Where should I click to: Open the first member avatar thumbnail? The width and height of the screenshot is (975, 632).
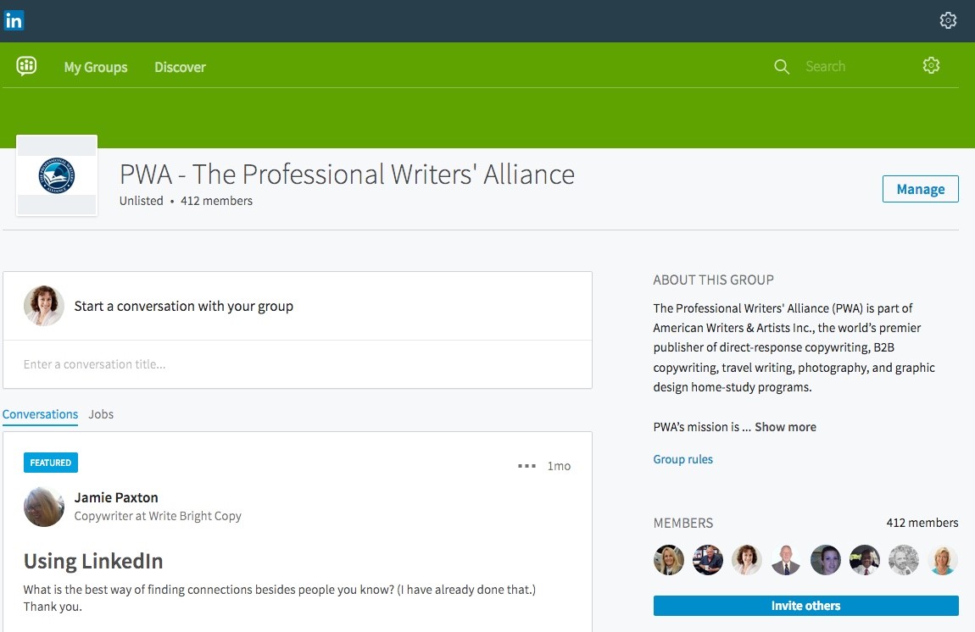(x=668, y=560)
